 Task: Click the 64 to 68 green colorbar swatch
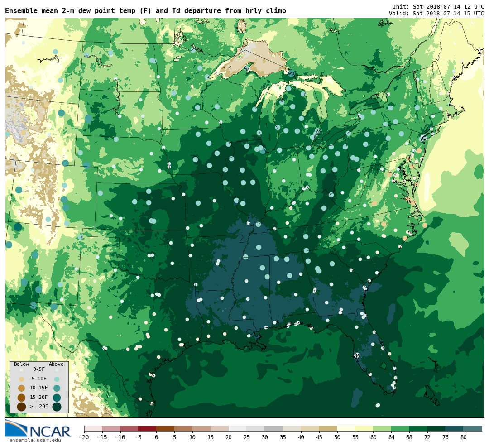tap(401, 429)
